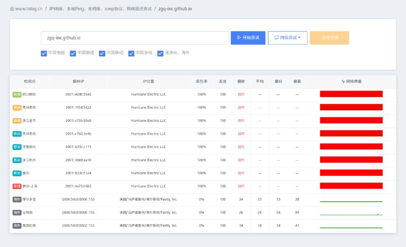This screenshot has width=406, height=247.
Task: Open the IPV6版 多地Ping breadcrumb item
Action: [100, 9]
